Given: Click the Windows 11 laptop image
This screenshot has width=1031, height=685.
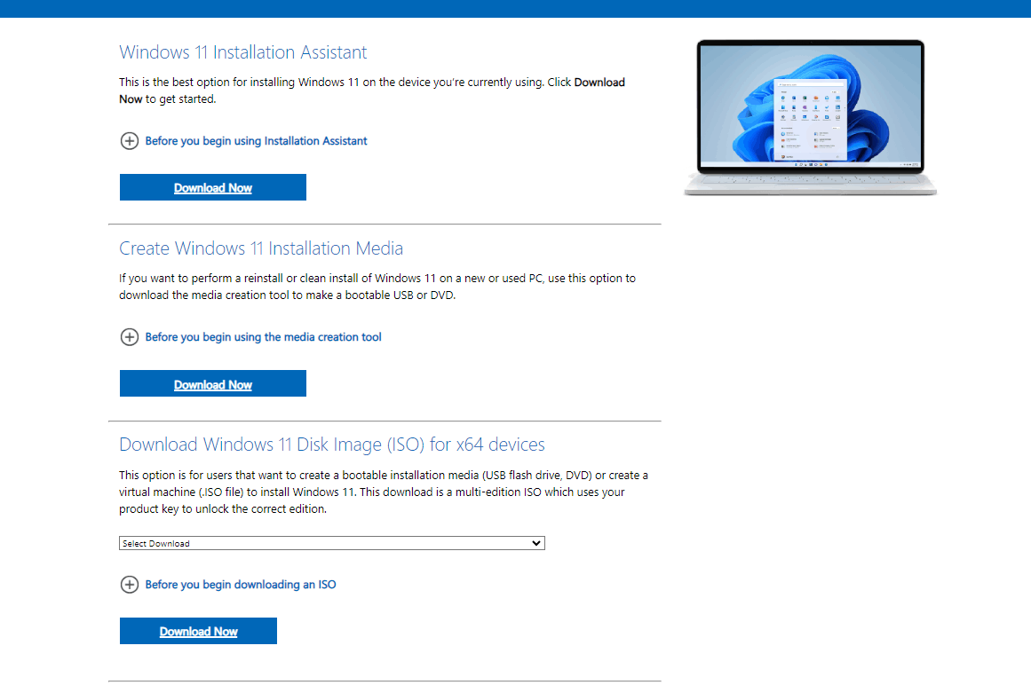Looking at the screenshot, I should 810,117.
